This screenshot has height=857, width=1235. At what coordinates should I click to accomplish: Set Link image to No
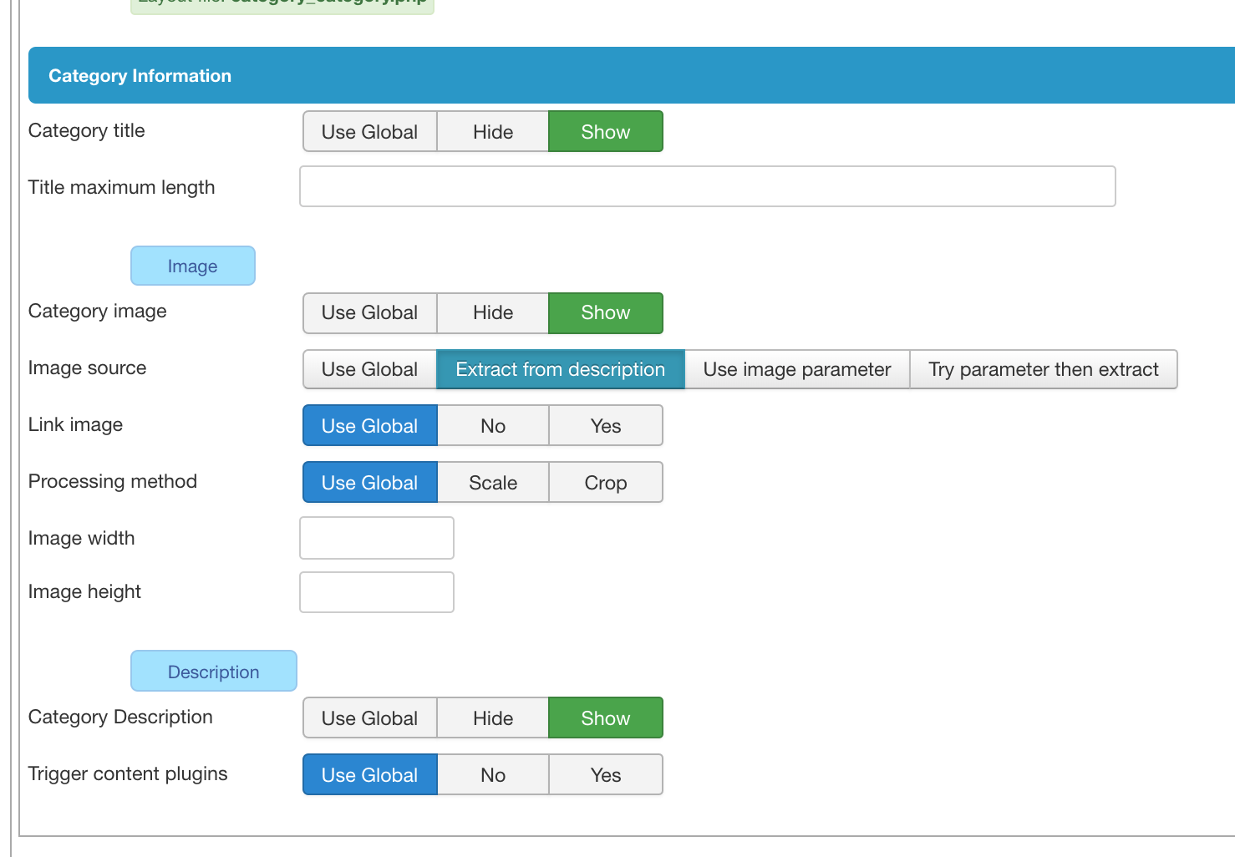493,426
